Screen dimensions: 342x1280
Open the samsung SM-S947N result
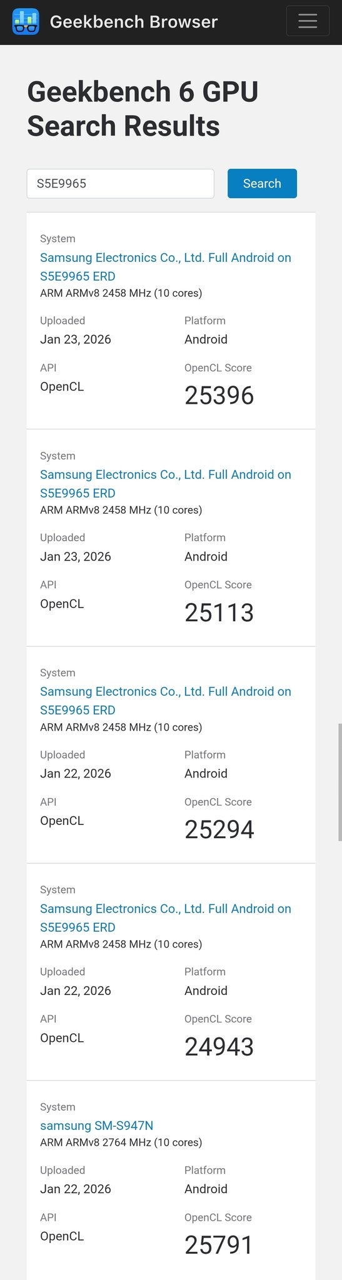[x=97, y=1126]
